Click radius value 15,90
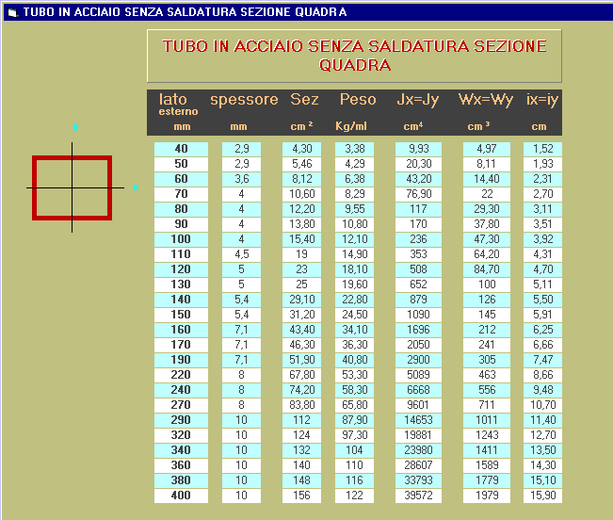Viewport: 613px width, 520px height. [543, 496]
